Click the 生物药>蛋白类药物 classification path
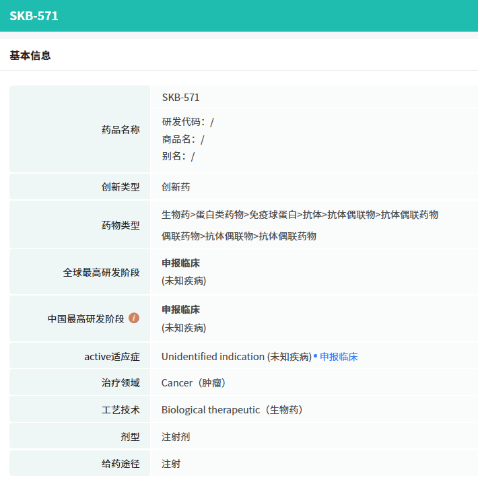This screenshot has width=478, height=480. 300,215
